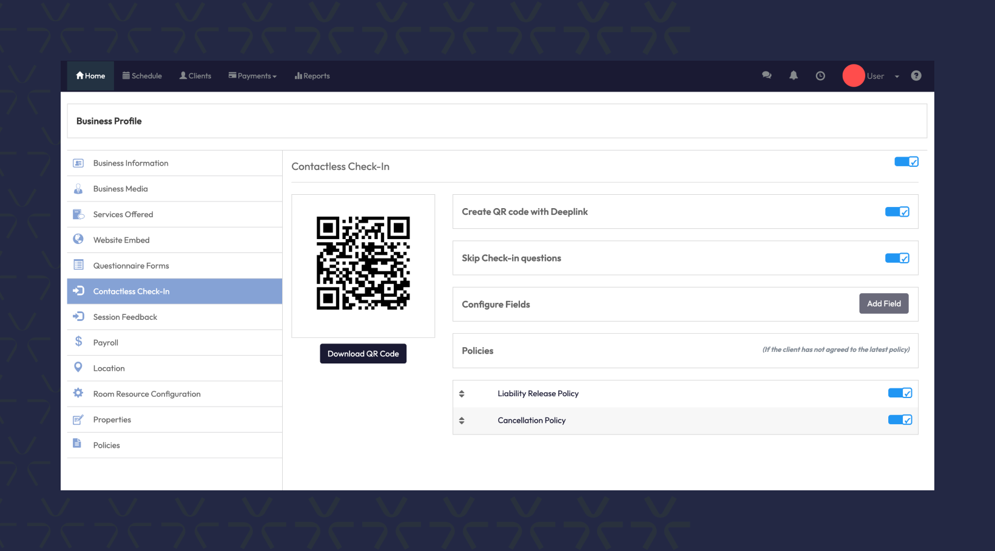This screenshot has height=551, width=995.
Task: Click the Cancellation Policy reorder arrows
Action: (462, 421)
